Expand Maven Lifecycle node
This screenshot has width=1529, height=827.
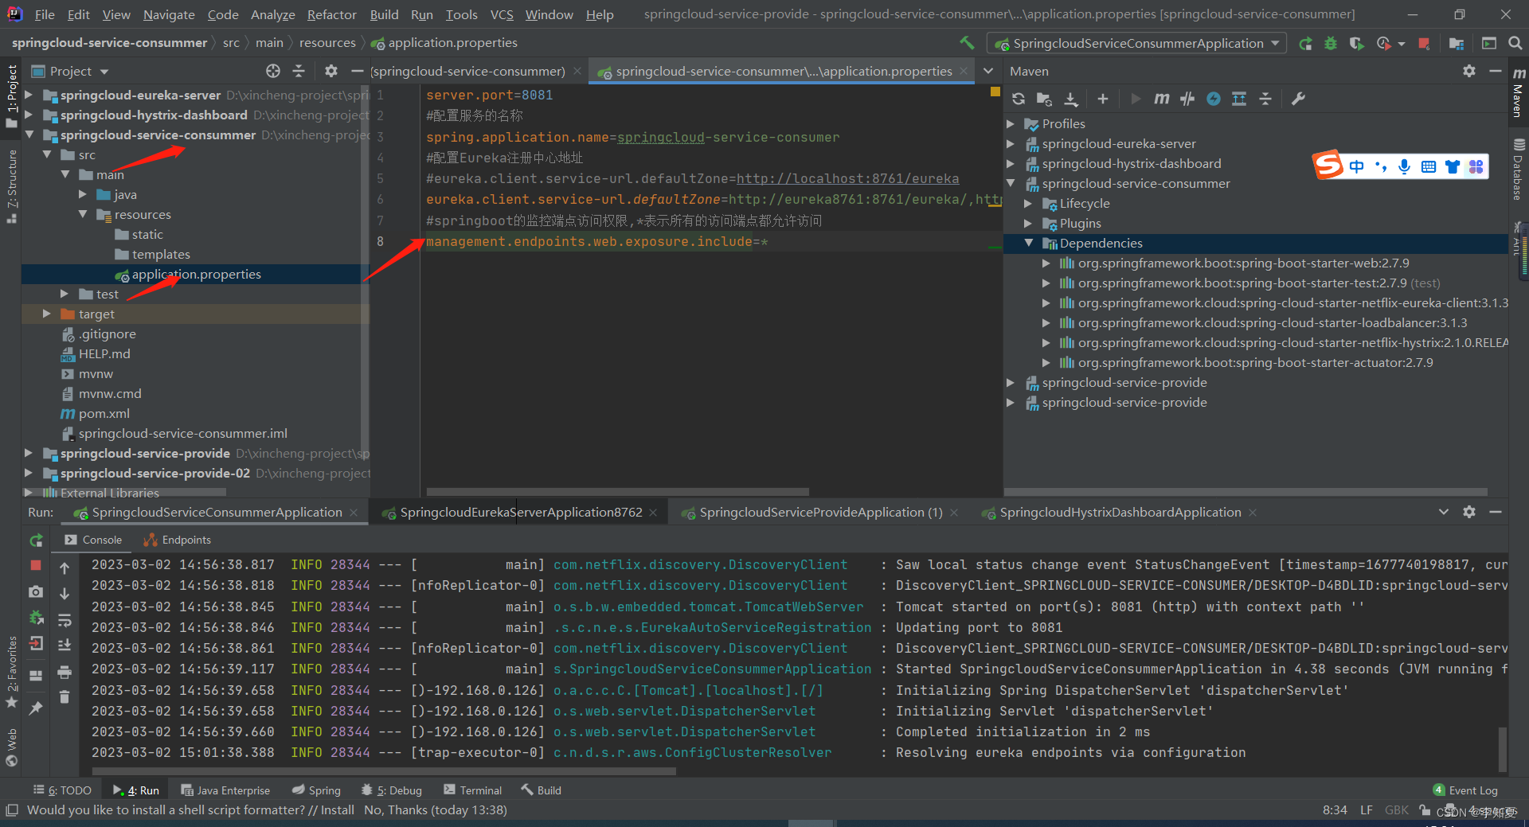pyautogui.click(x=1029, y=203)
